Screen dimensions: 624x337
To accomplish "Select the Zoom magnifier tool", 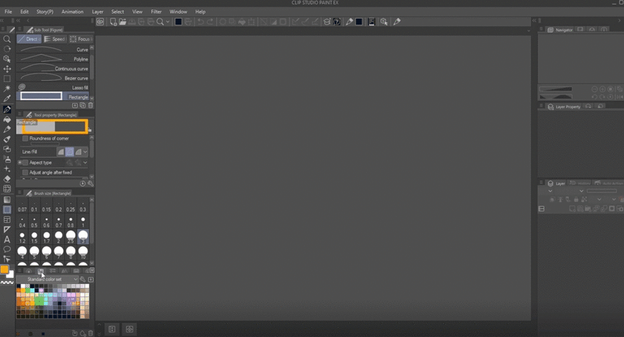I will pyautogui.click(x=6, y=39).
